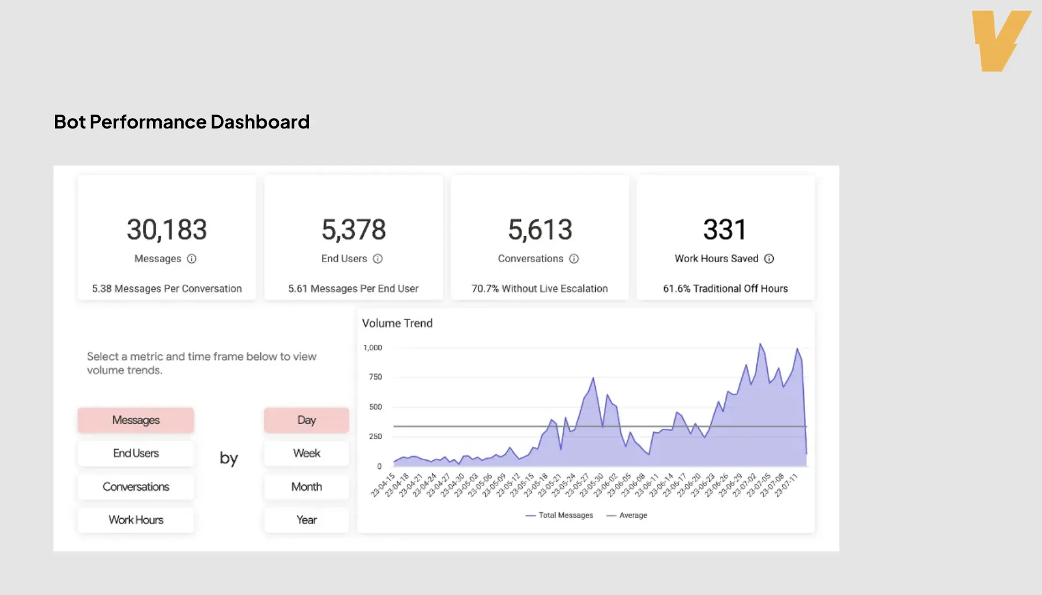Click the Total Messages legend marker

pos(530,515)
